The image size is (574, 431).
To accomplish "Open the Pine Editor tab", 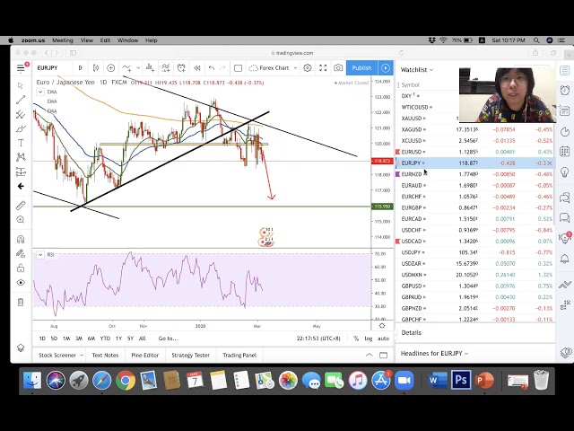I will [x=144, y=355].
